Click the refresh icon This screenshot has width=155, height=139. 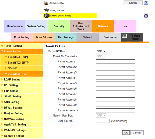click(x=146, y=16)
